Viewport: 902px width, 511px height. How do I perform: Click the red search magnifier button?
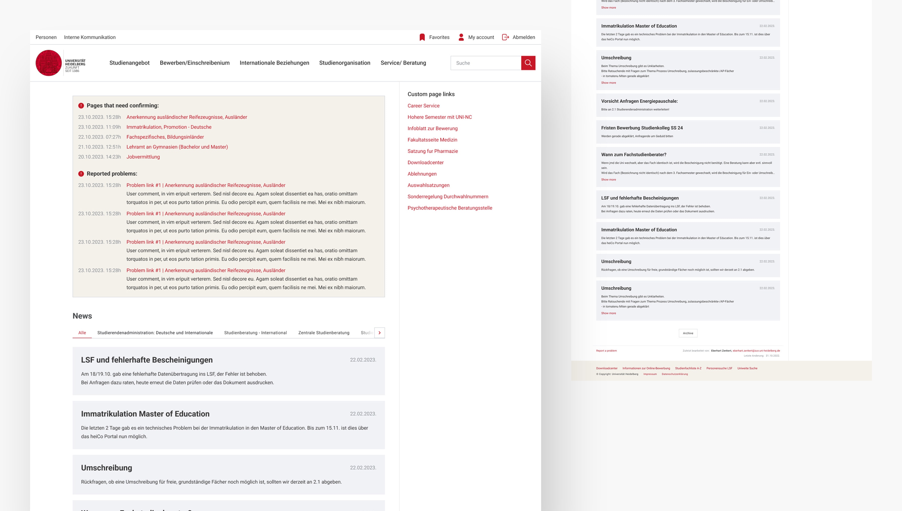tap(528, 63)
